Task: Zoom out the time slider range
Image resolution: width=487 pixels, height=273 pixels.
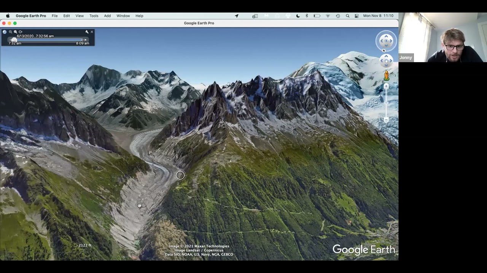Action: pos(10,32)
